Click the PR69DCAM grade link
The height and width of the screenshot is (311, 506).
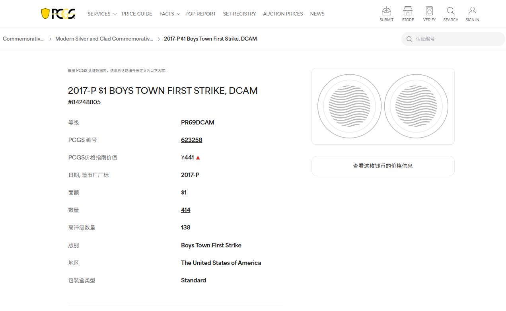pyautogui.click(x=197, y=122)
